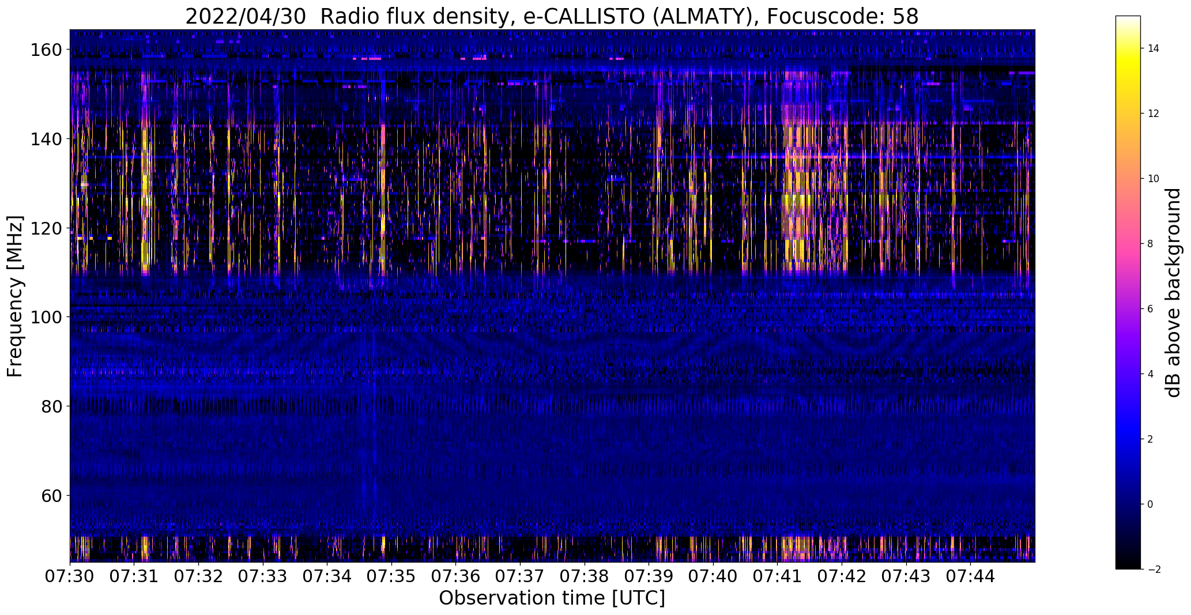Click the colorbar tick label 6
Viewport: 1191px width, 615px height.
click(1151, 309)
